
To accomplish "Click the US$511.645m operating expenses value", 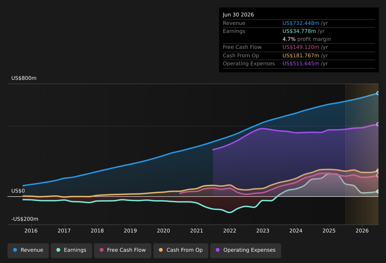I will pos(301,64).
